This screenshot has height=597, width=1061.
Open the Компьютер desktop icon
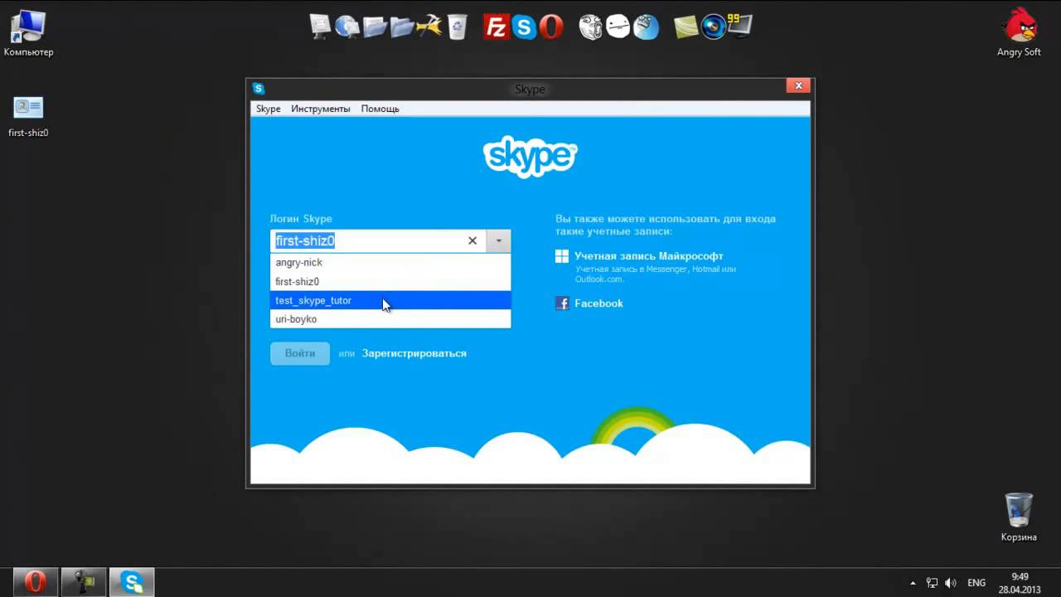pyautogui.click(x=28, y=33)
